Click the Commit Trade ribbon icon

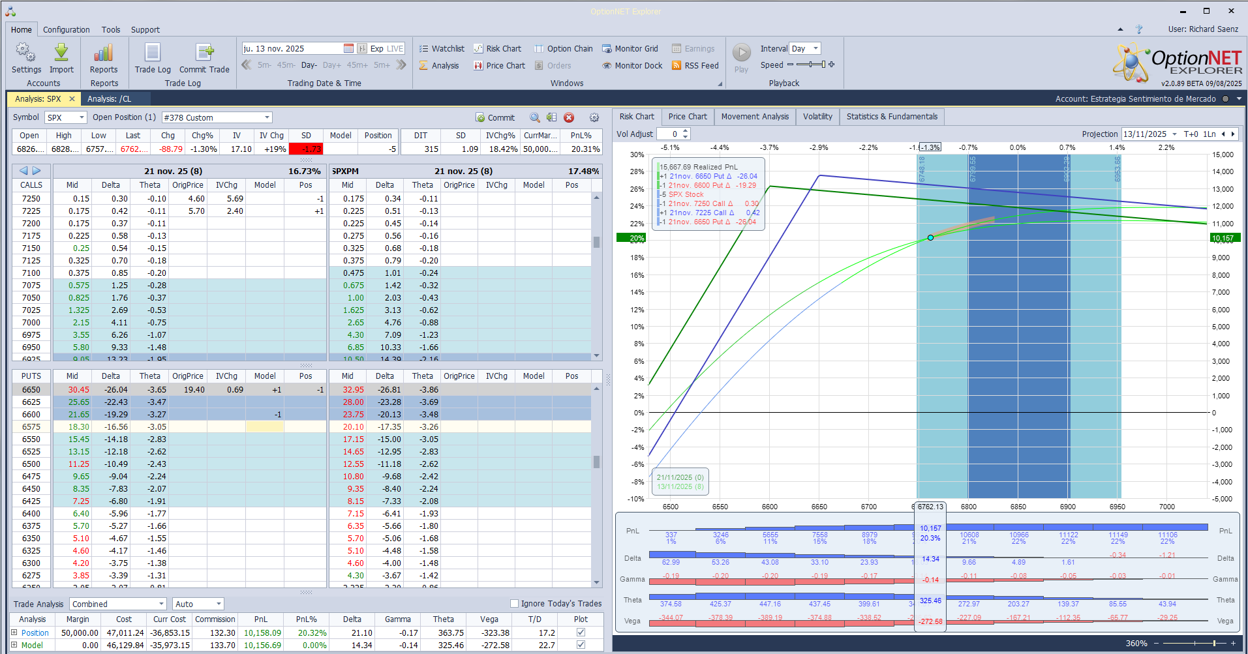pyautogui.click(x=204, y=52)
